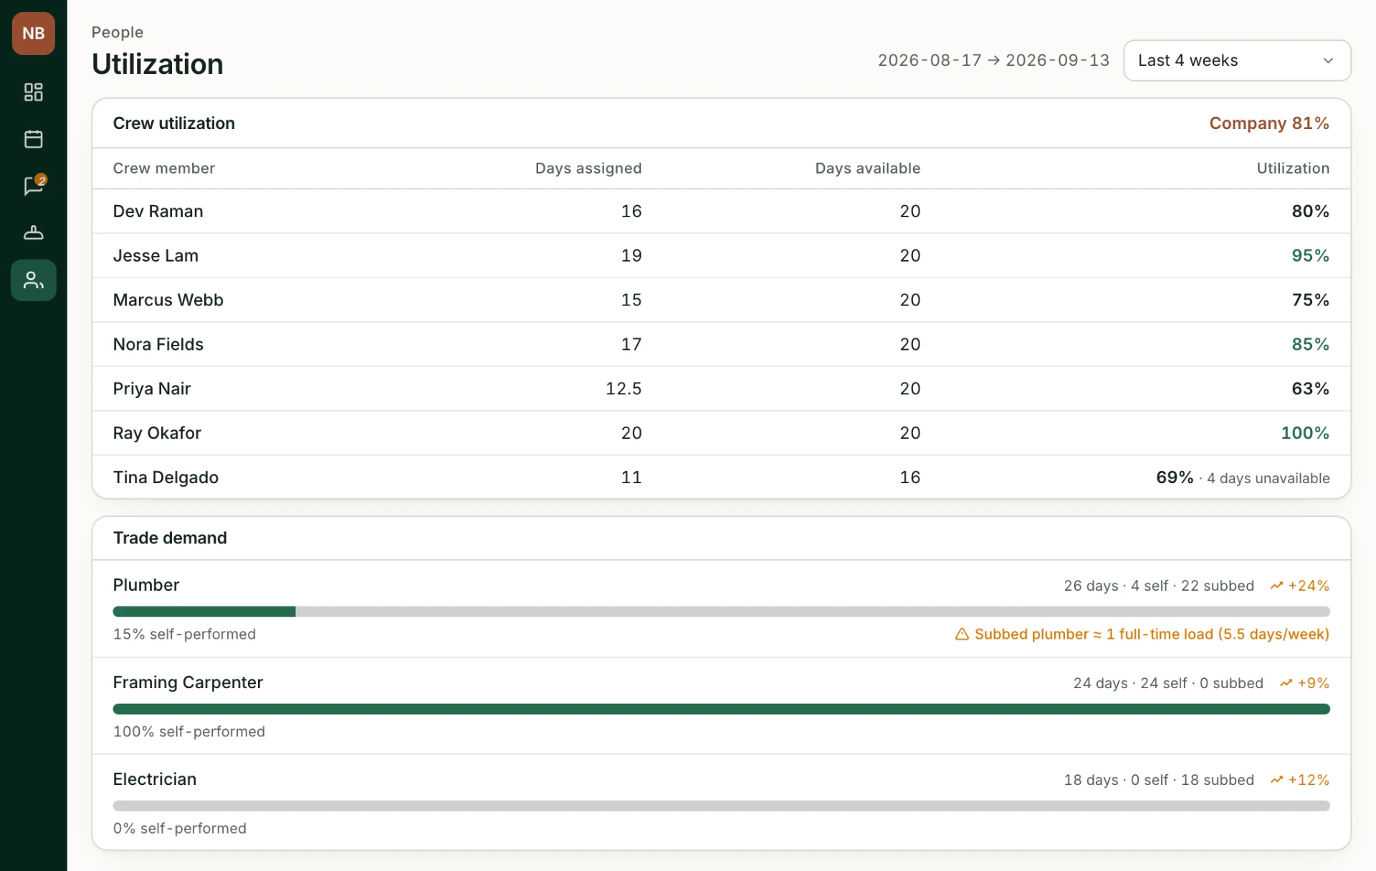Select the Nora Fields row name
Screen dimensions: 1376x871
coord(158,345)
